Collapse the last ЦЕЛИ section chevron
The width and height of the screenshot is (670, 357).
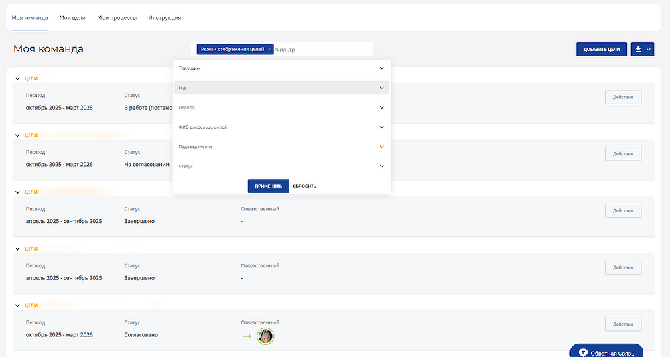(x=18, y=305)
